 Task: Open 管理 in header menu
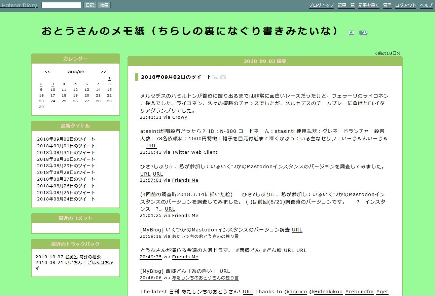pyautogui.click(x=387, y=5)
